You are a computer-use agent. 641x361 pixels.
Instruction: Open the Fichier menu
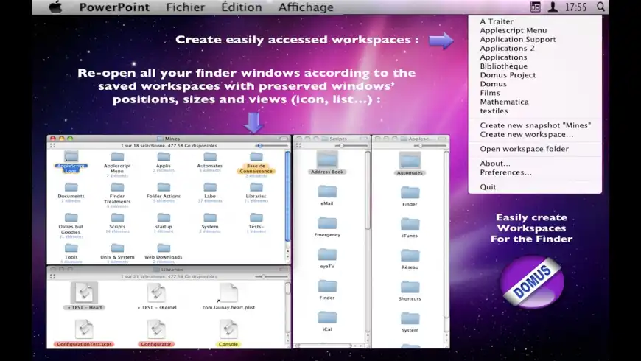[185, 7]
